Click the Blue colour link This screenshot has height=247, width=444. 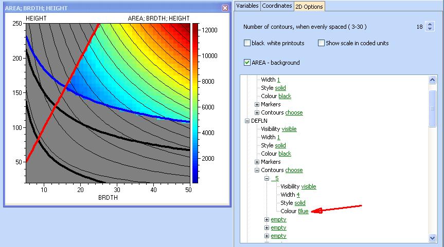(303, 211)
